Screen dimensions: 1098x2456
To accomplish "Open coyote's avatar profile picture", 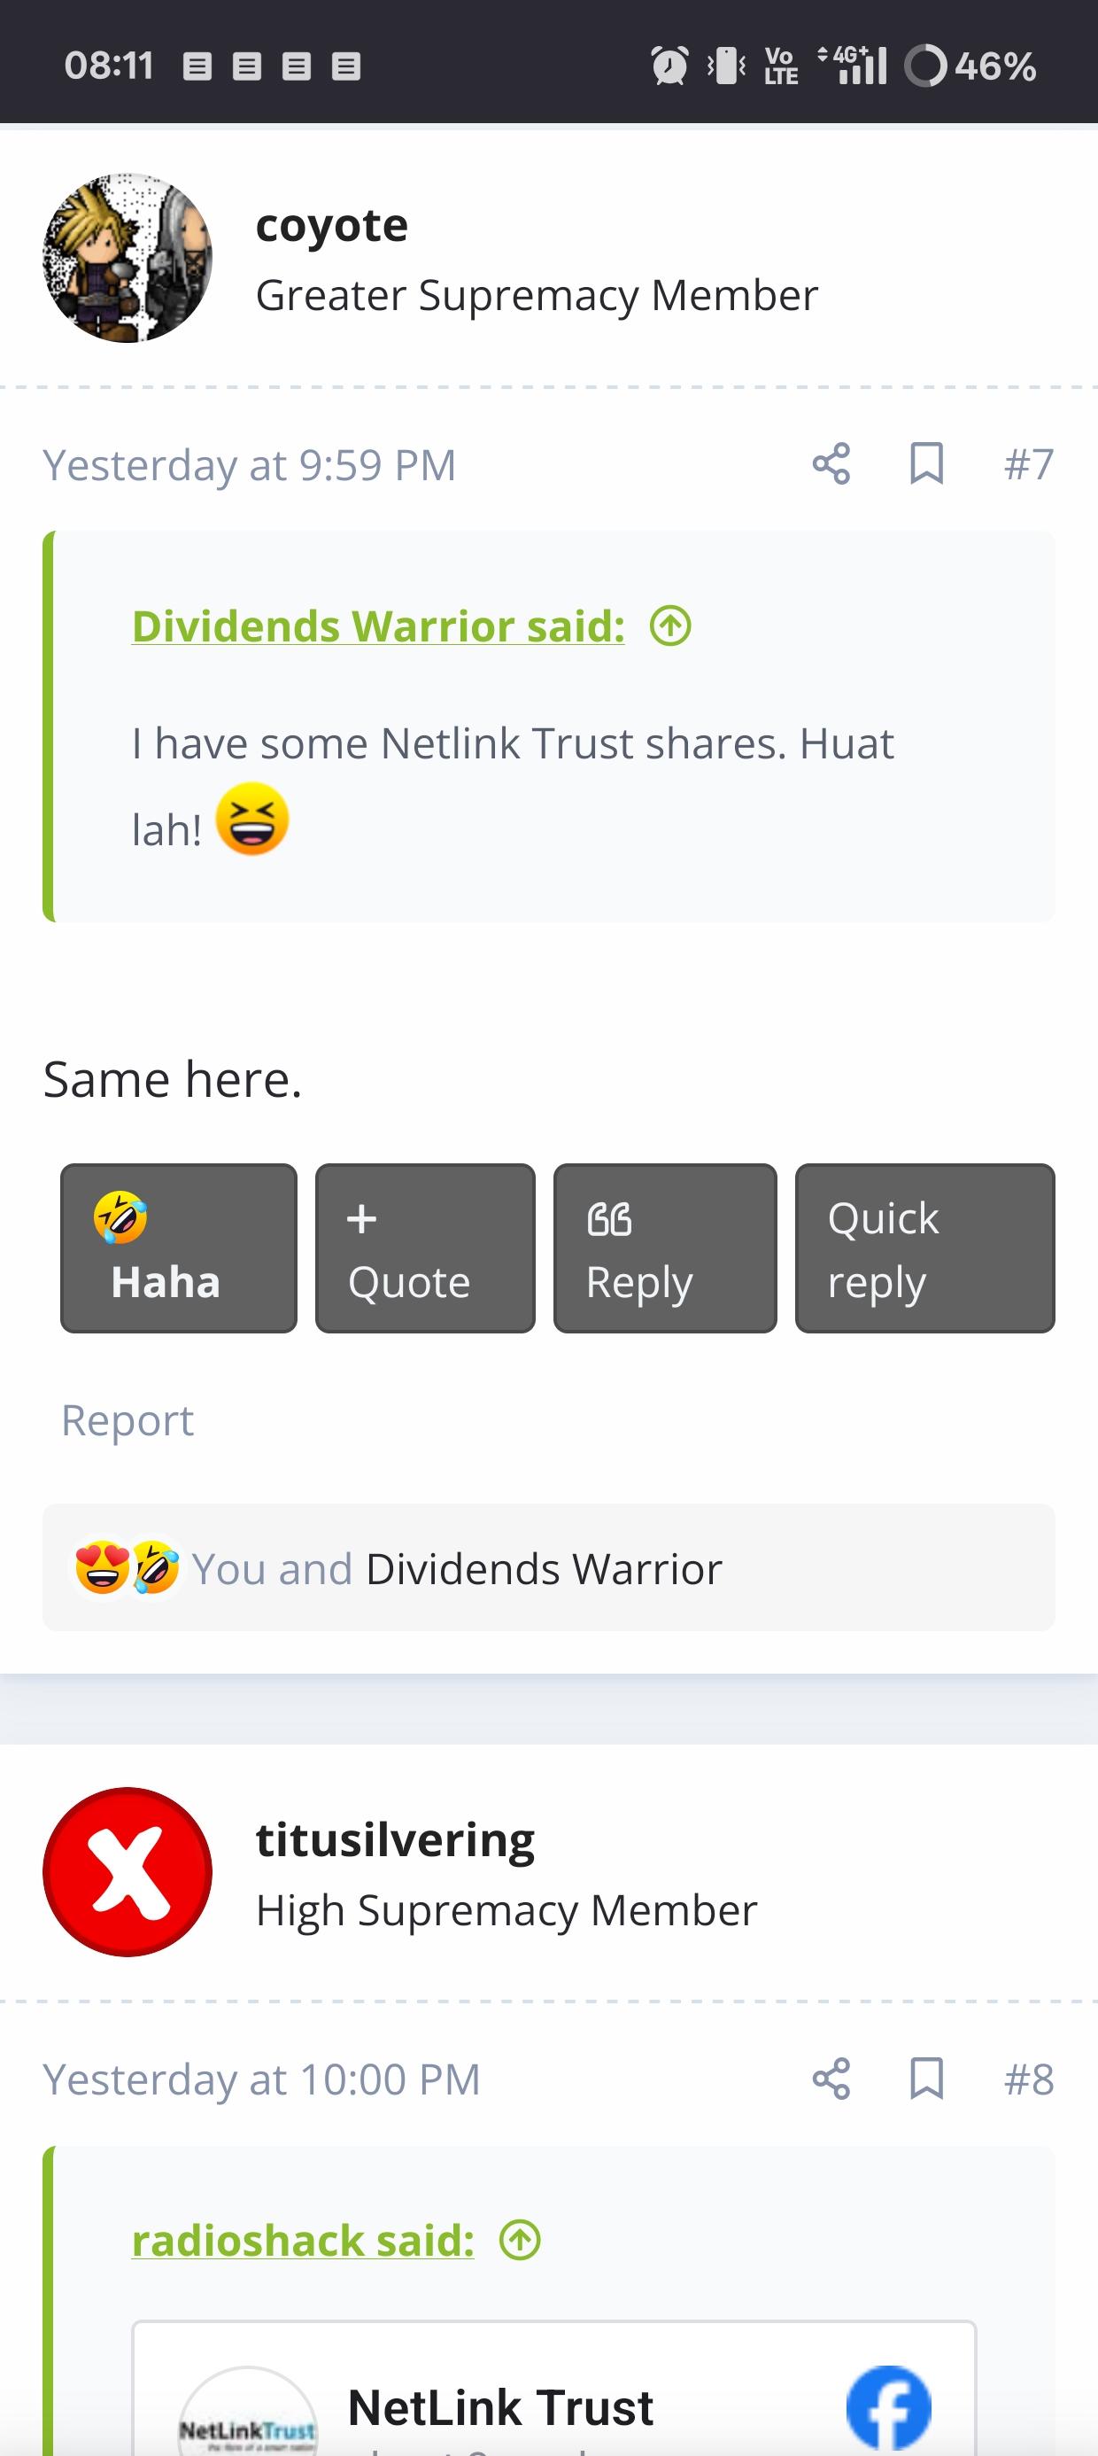I will 128,258.
